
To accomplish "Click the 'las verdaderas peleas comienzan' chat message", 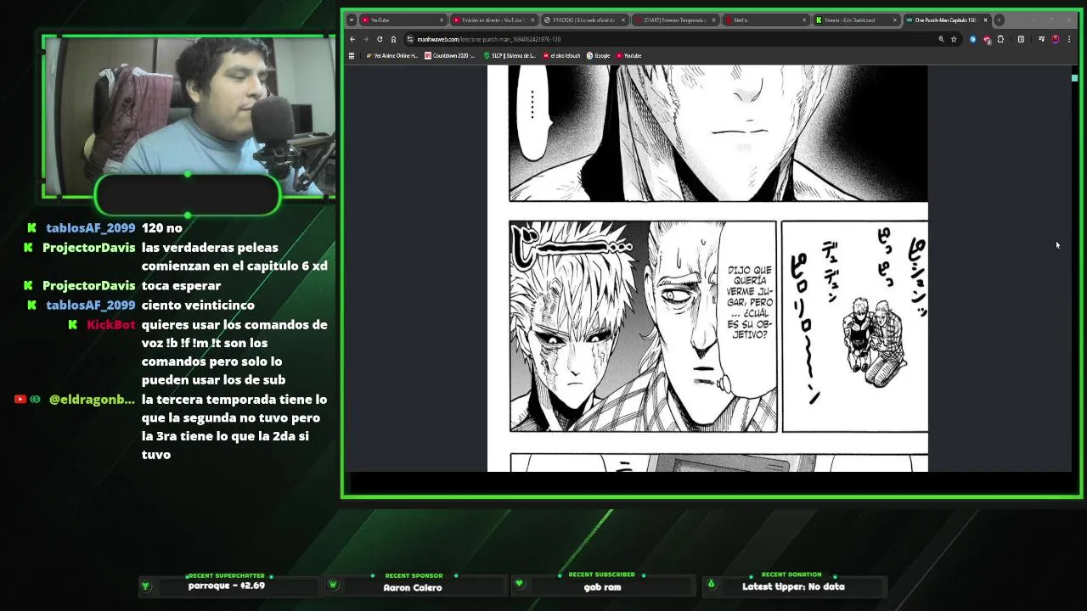I will pos(234,256).
